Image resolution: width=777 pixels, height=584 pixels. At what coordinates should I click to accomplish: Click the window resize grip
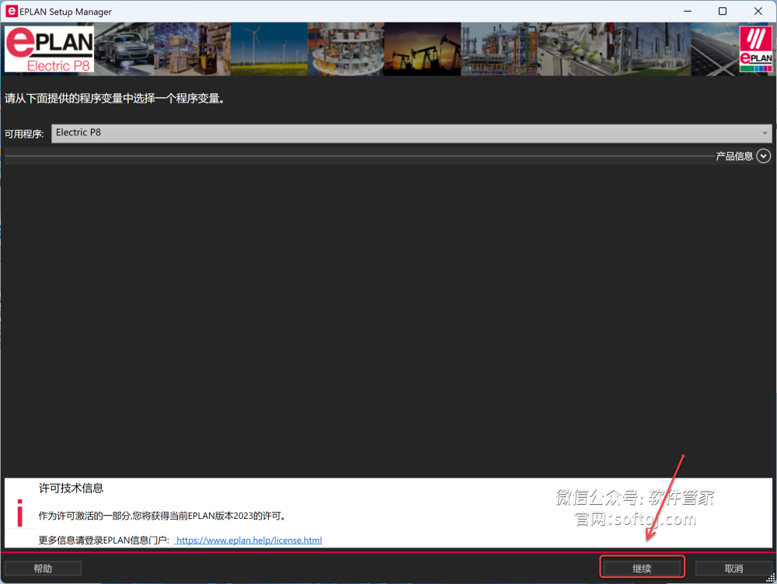click(771, 578)
